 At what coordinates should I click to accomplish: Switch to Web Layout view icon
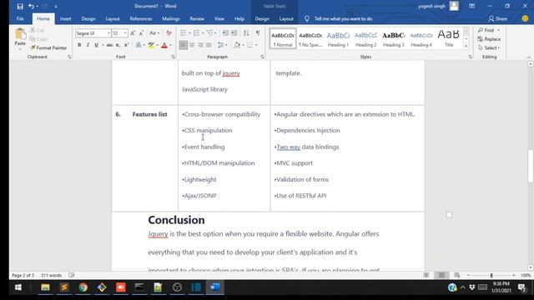(x=456, y=275)
